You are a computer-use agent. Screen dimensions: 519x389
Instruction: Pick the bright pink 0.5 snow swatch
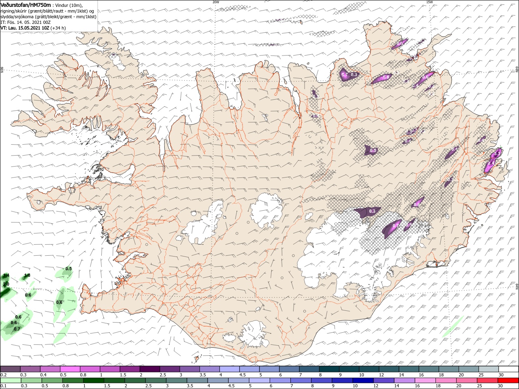70,369
